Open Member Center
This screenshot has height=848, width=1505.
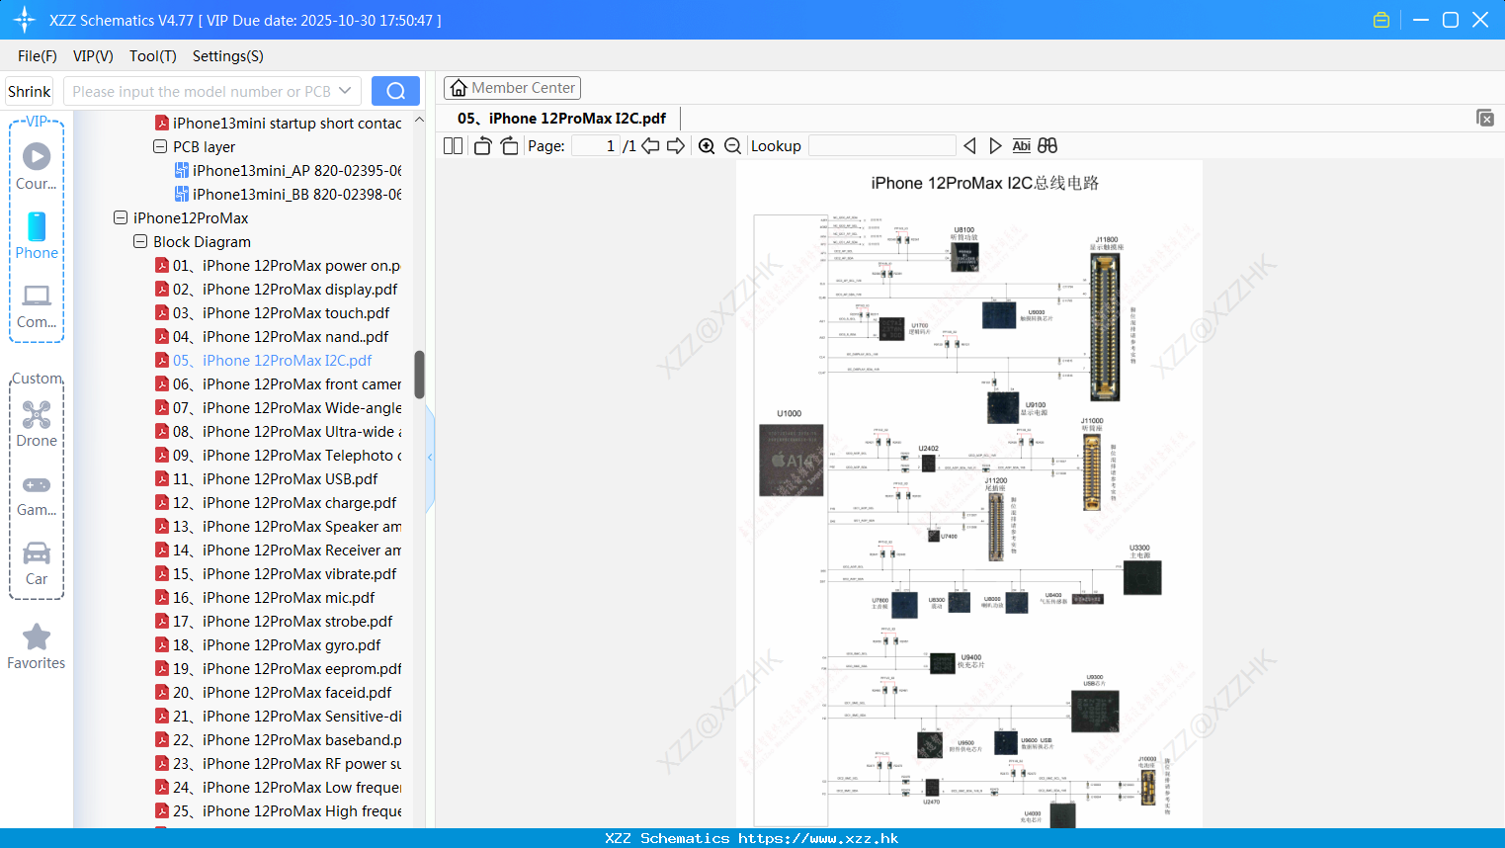512,88
